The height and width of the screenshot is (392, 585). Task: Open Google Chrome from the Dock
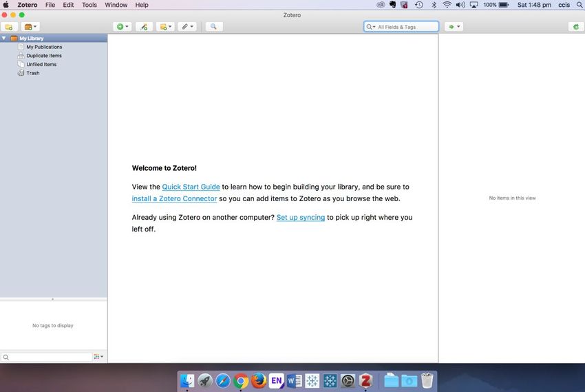click(241, 381)
